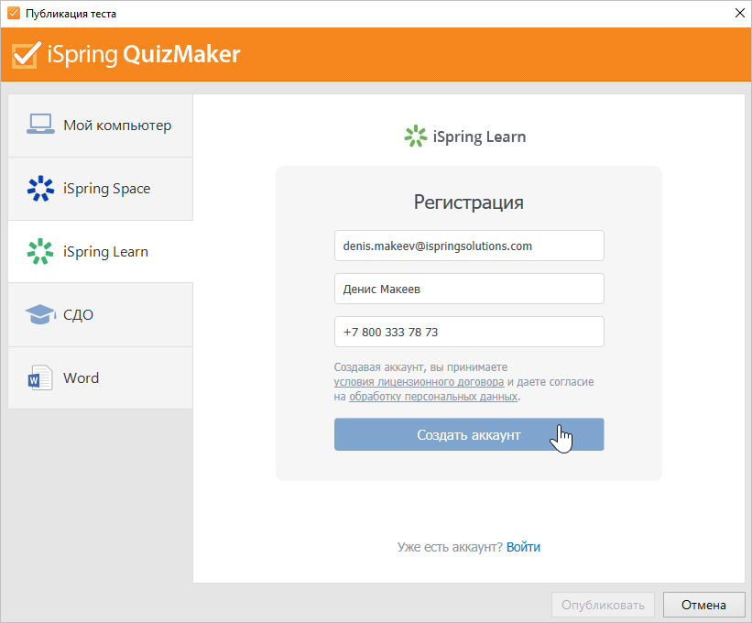Choose the Word publishing option

[100, 378]
